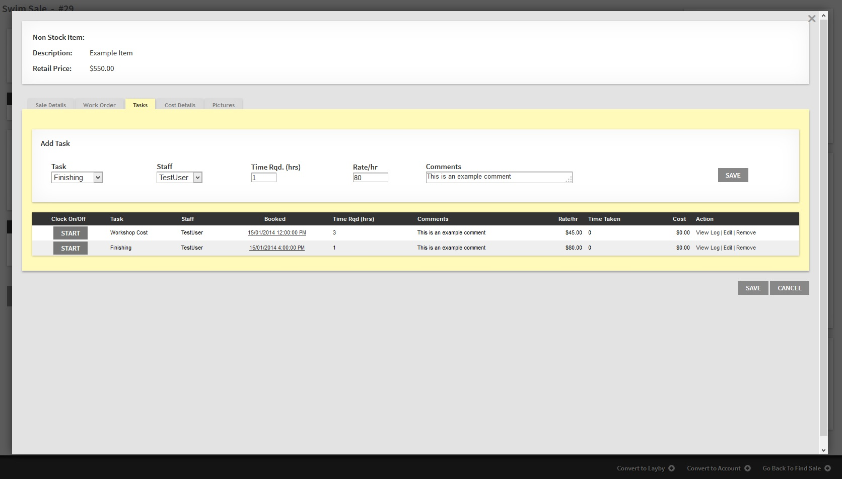This screenshot has width=842, height=479.
Task: Click the scrollbar down arrow in the dialog
Action: click(x=824, y=450)
